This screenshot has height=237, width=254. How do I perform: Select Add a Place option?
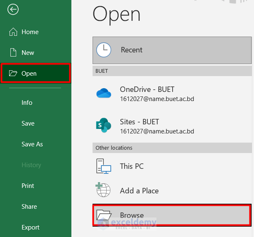point(172,190)
